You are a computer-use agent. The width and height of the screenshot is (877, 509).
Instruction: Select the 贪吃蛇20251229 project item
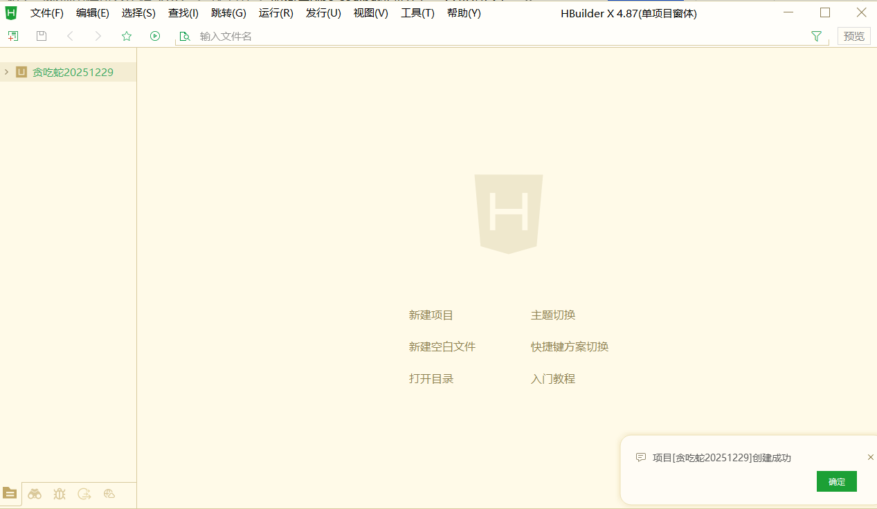point(73,72)
